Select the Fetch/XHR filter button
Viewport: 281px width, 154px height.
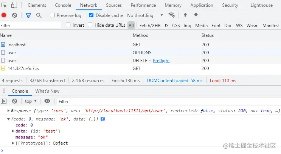pos(150,25)
